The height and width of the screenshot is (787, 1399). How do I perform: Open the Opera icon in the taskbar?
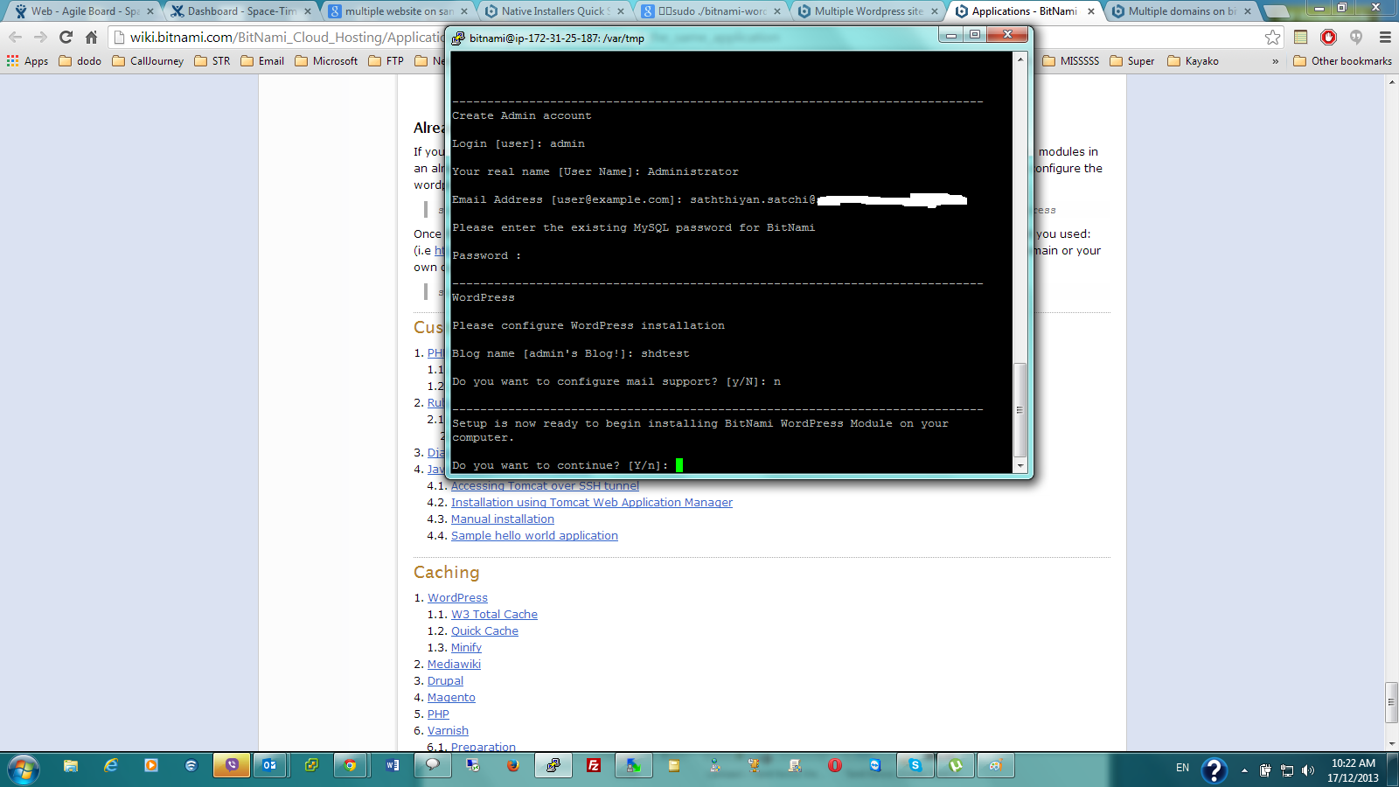835,766
